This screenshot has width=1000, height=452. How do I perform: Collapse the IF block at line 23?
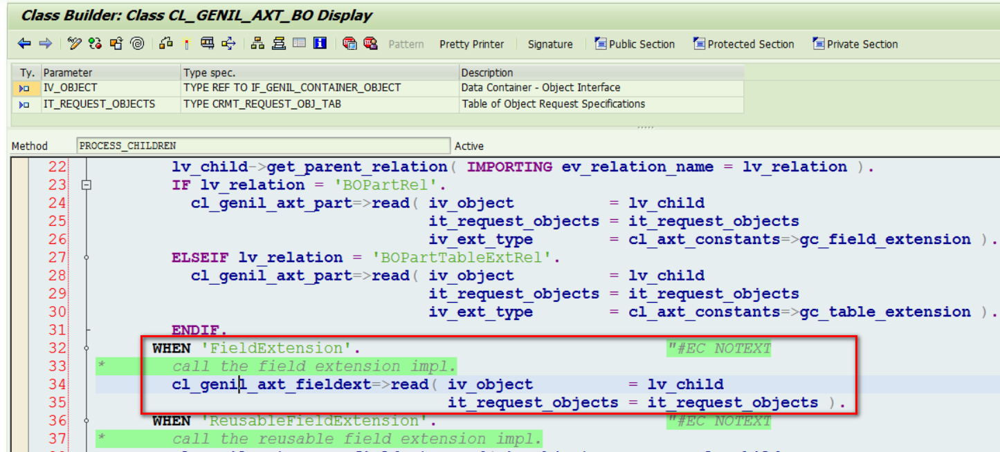click(87, 185)
